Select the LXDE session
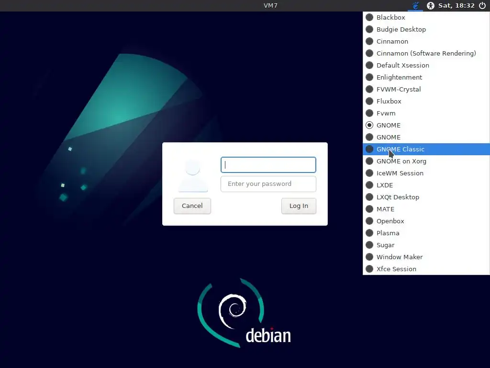490x368 pixels. pyautogui.click(x=426, y=185)
